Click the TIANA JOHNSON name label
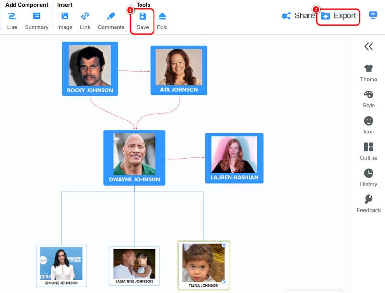The width and height of the screenshot is (385, 293). (203, 285)
